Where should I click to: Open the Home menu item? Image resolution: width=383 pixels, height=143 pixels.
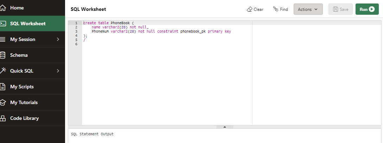pos(32,8)
